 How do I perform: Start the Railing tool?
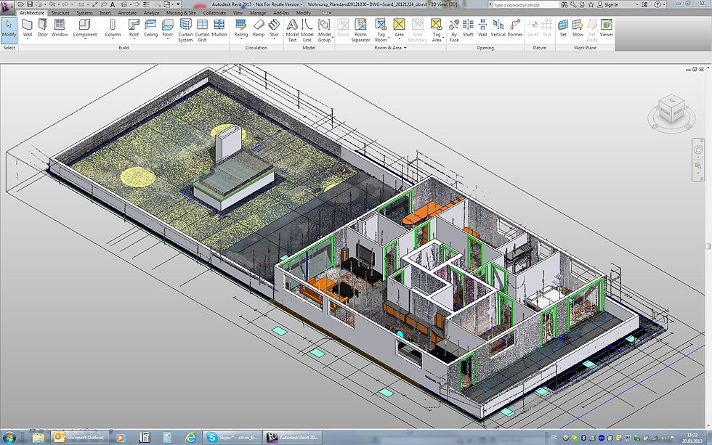240,28
